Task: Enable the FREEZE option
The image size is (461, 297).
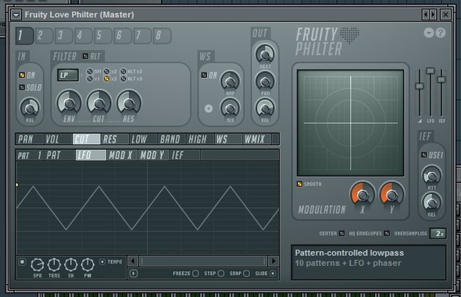Action: (195, 274)
